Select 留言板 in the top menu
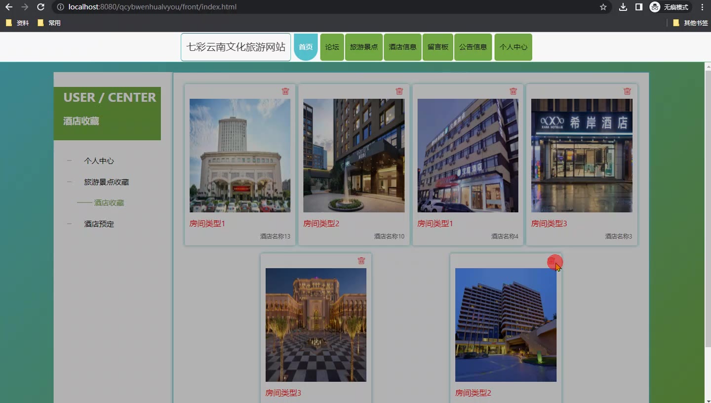The width and height of the screenshot is (711, 403). (x=437, y=47)
